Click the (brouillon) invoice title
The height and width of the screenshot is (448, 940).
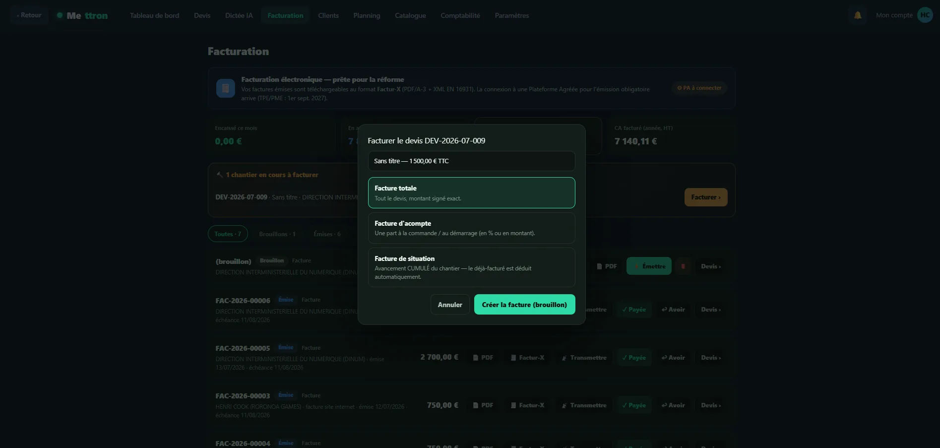coord(234,261)
